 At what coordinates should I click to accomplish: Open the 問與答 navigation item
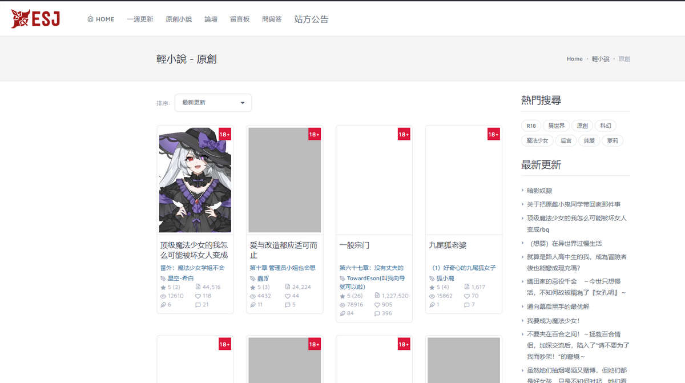272,19
